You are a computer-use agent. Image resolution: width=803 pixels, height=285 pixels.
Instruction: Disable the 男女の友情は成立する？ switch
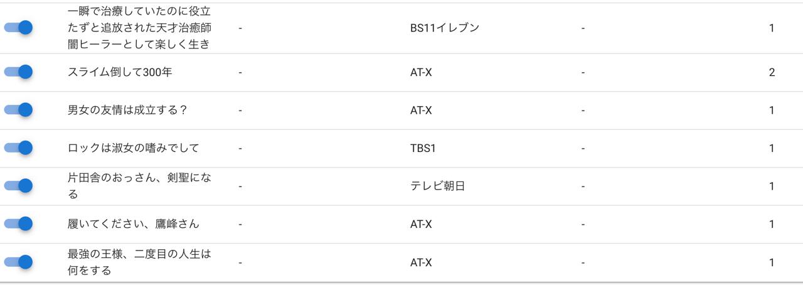[18, 110]
